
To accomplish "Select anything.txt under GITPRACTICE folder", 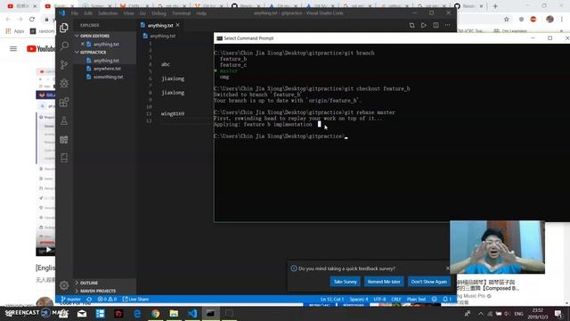I will [106, 61].
